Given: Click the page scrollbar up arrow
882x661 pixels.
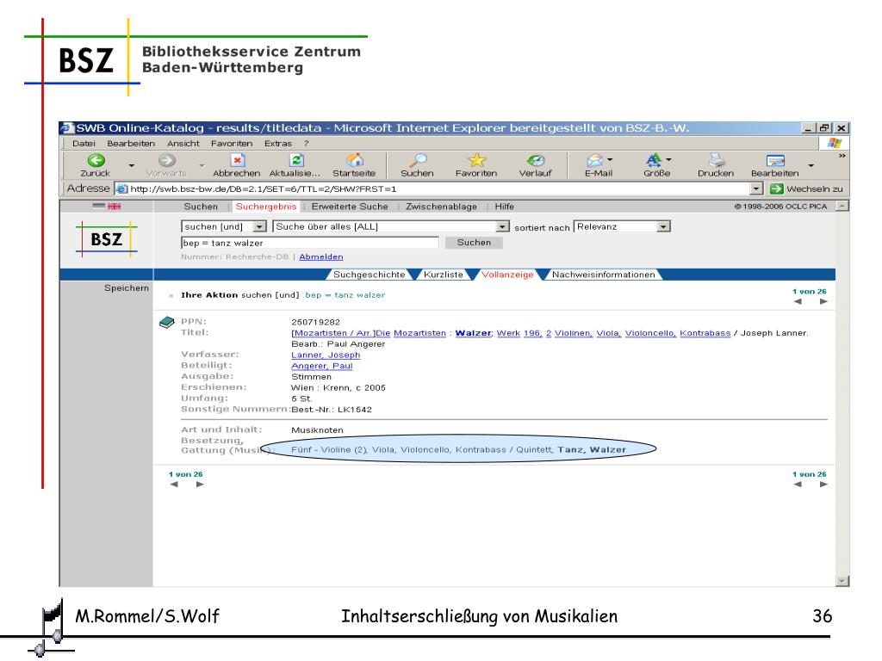Looking at the screenshot, I should [x=842, y=207].
